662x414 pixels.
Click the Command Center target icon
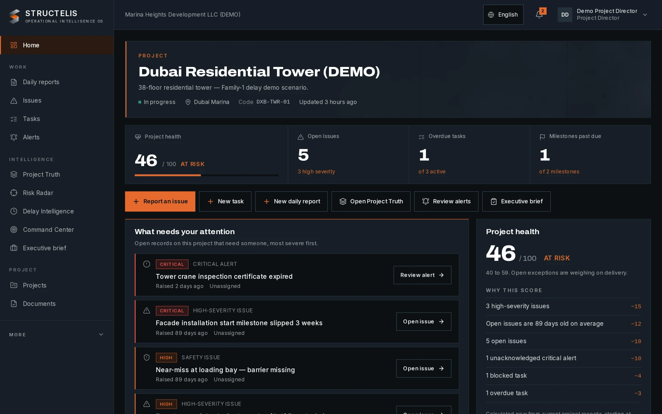tap(14, 229)
